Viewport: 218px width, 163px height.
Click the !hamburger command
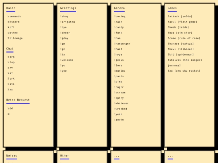coord(122,43)
